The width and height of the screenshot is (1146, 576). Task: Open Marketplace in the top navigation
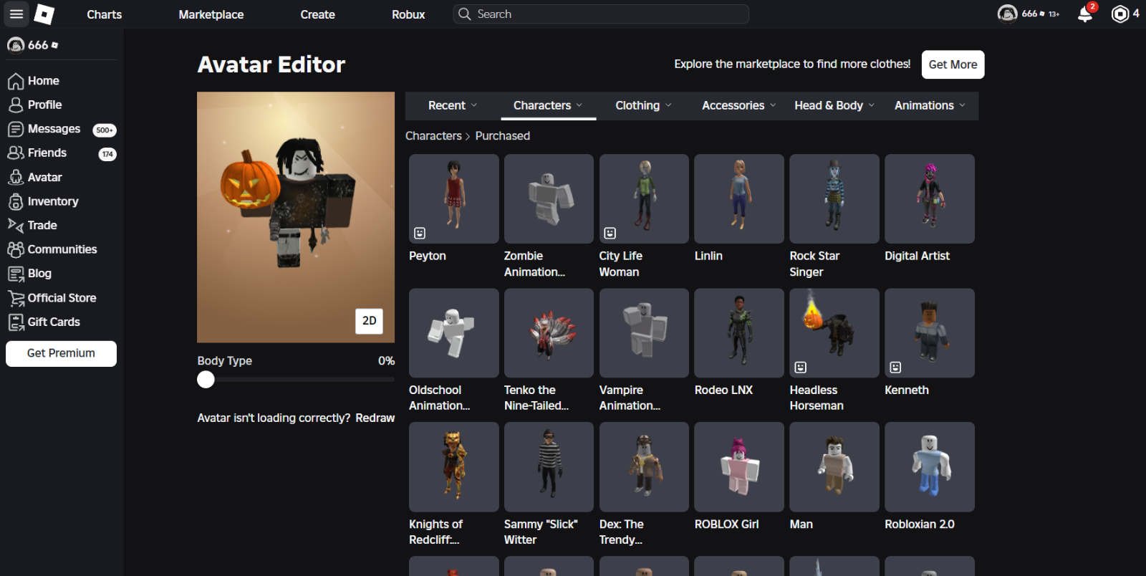[x=211, y=14]
